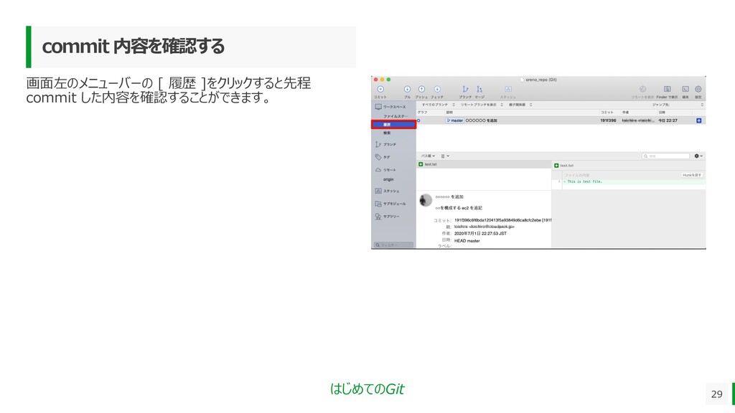Select origin remote in the sidebar

point(388,179)
